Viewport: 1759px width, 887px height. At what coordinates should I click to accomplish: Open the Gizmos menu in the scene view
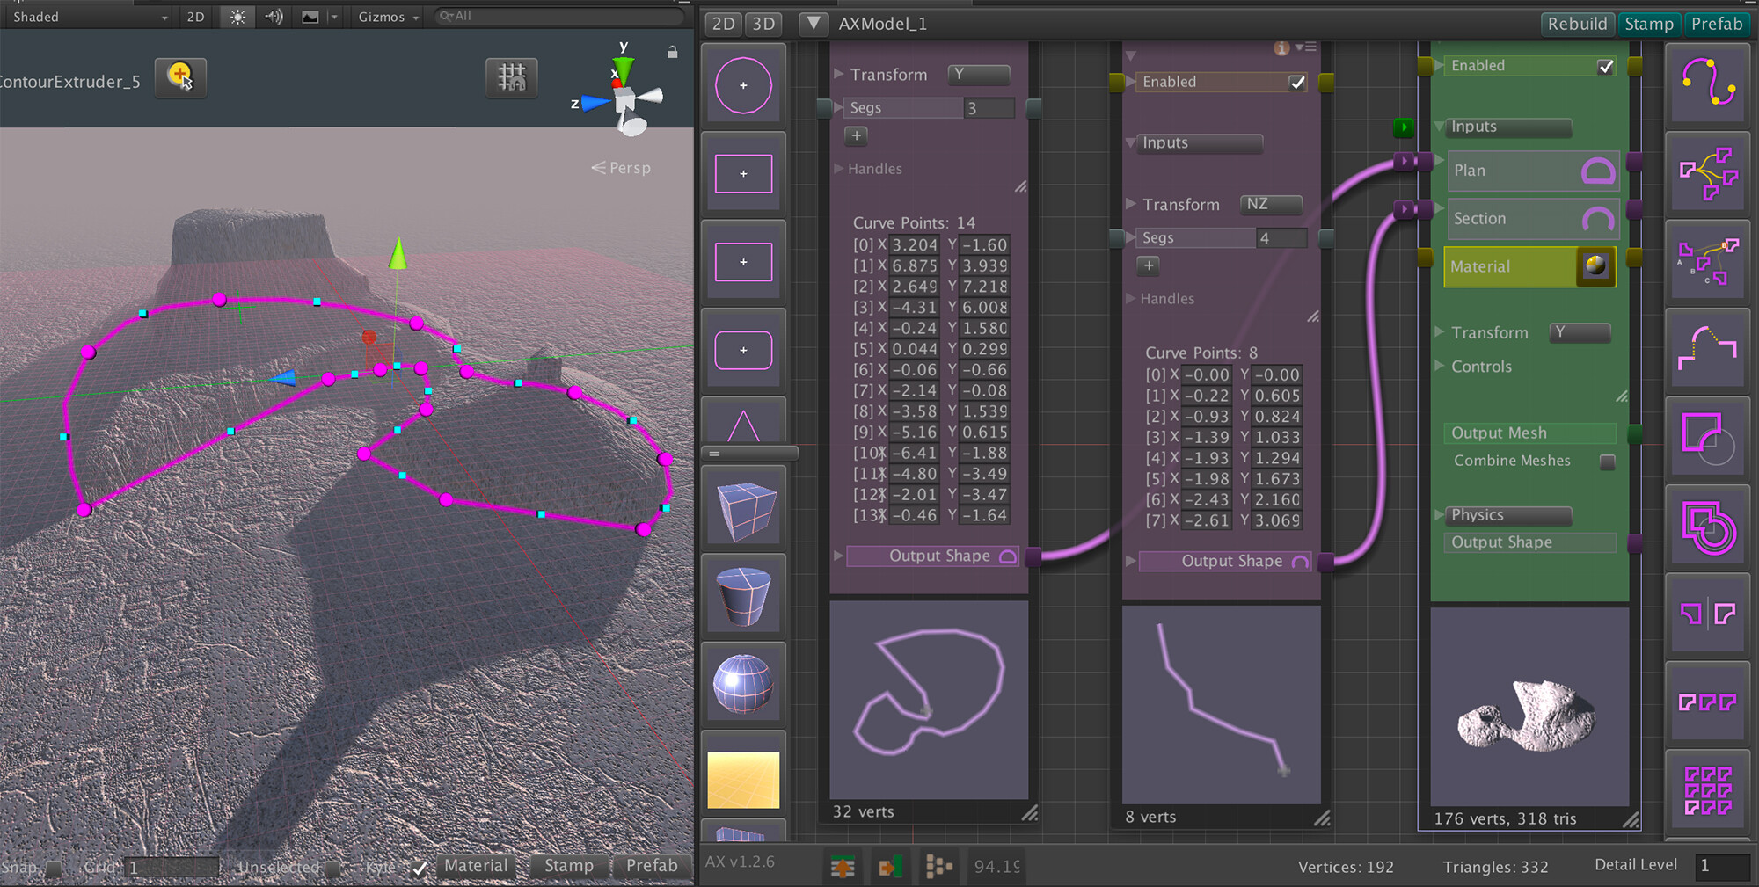[386, 16]
